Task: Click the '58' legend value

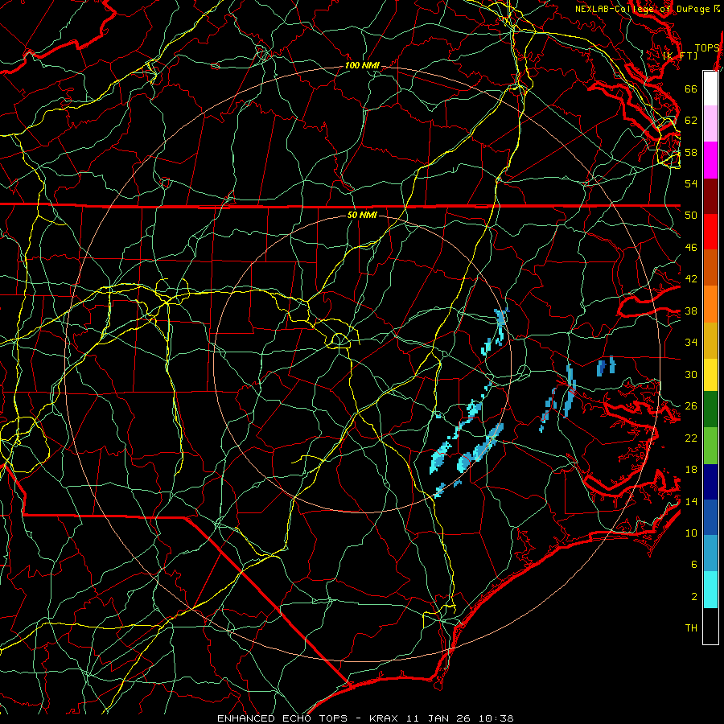Action: tap(691, 152)
